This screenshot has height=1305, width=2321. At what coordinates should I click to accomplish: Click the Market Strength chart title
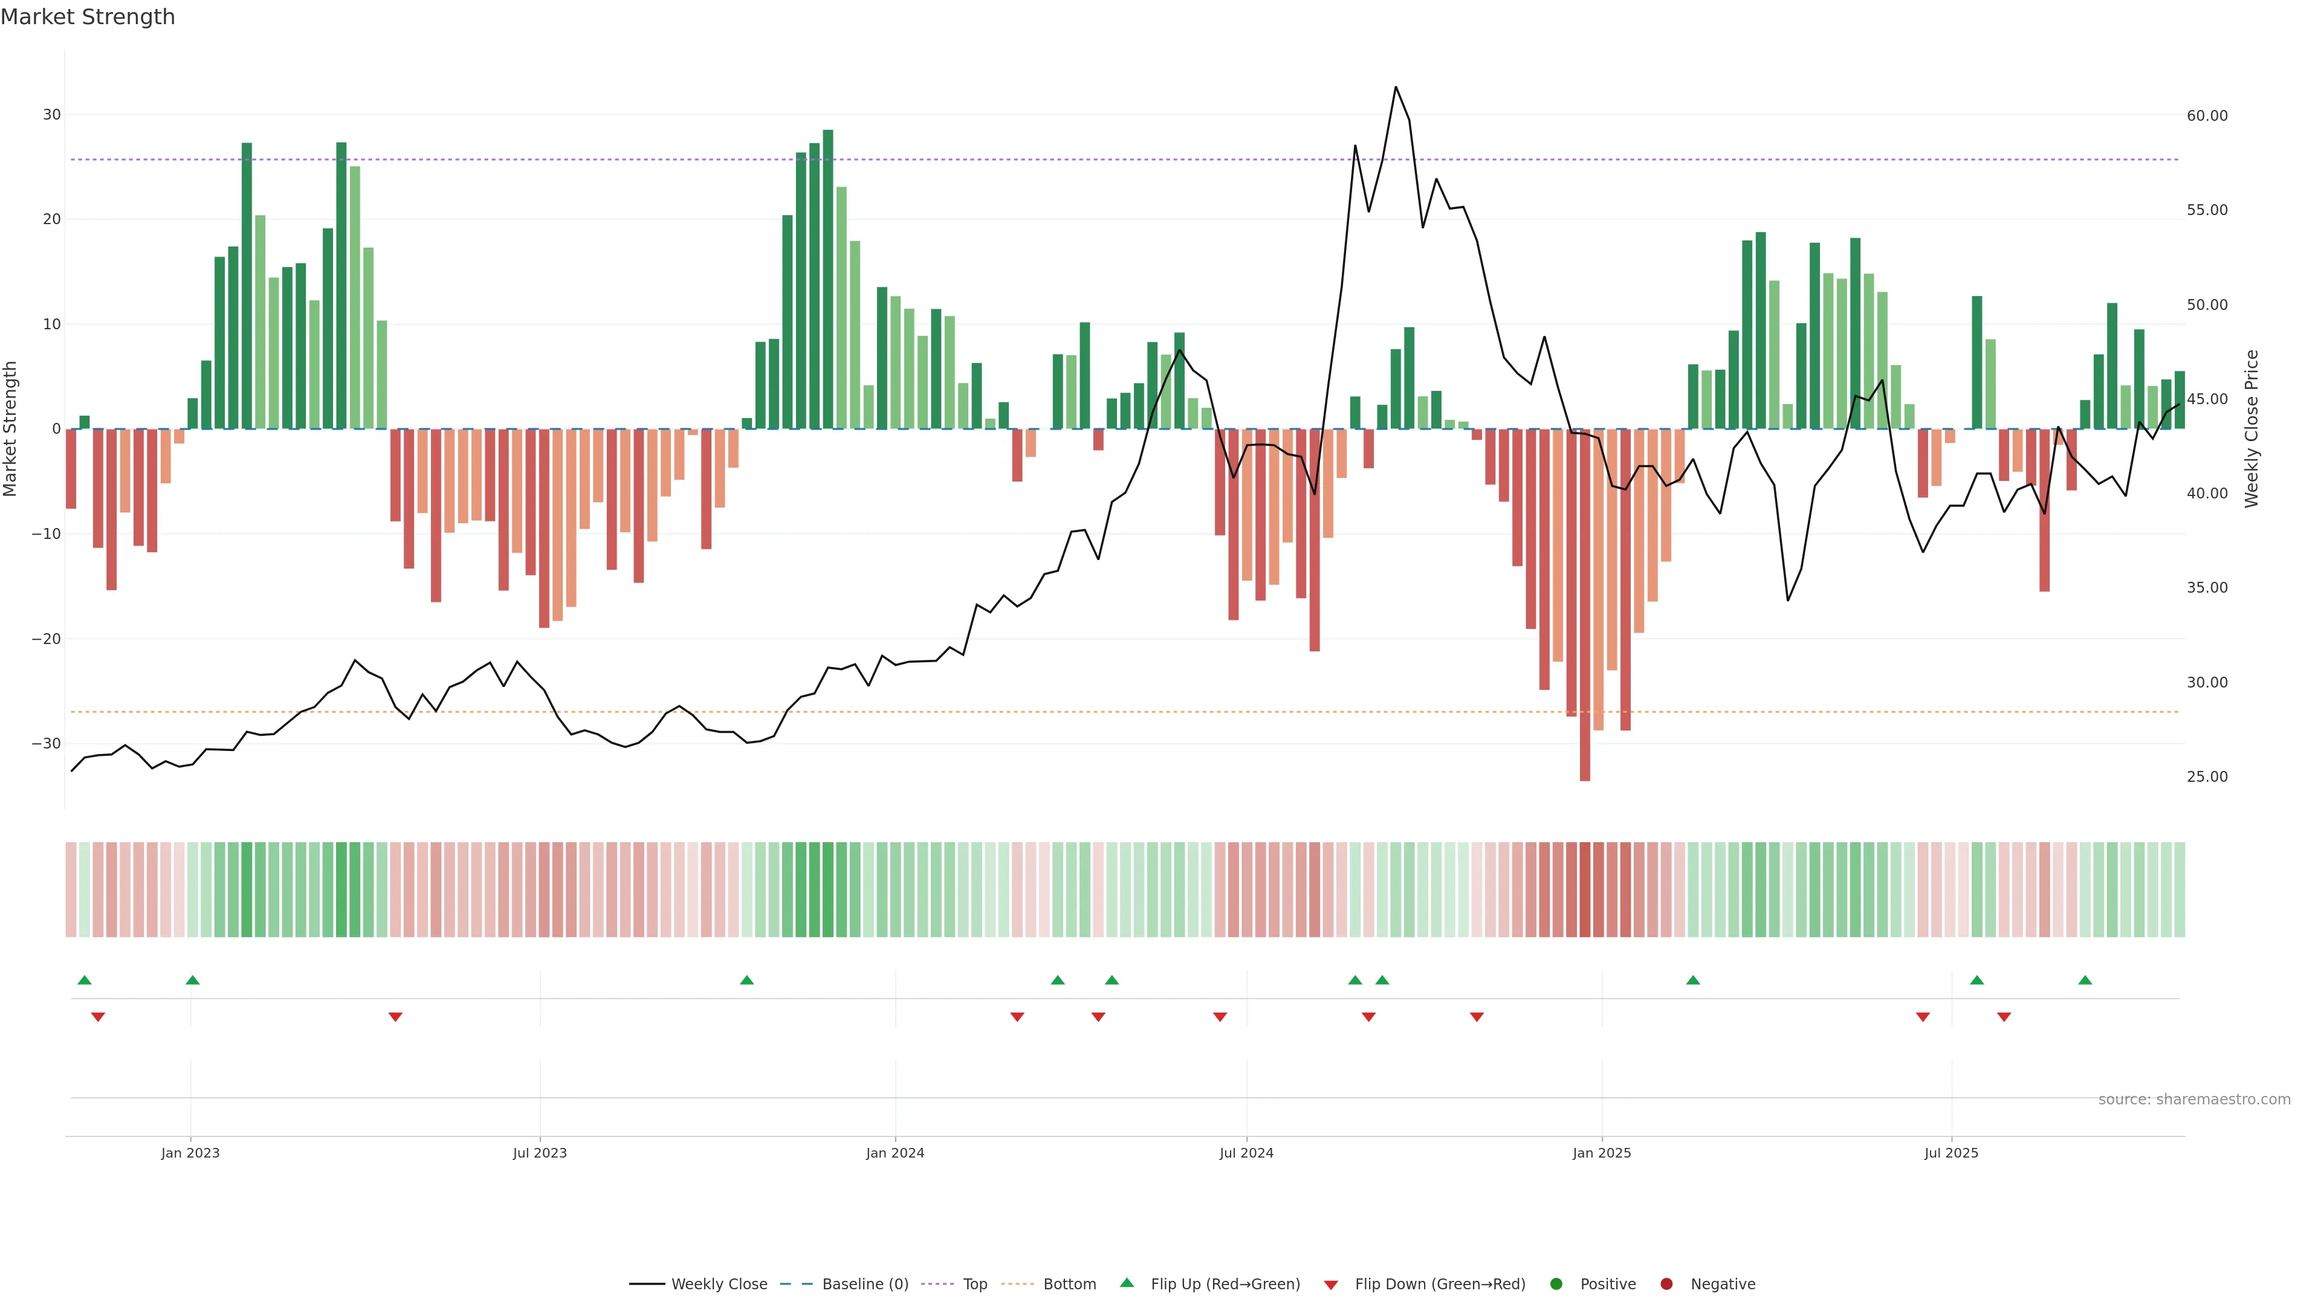click(88, 17)
